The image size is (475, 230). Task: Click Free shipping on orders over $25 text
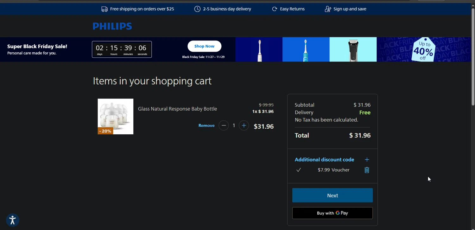[142, 9]
